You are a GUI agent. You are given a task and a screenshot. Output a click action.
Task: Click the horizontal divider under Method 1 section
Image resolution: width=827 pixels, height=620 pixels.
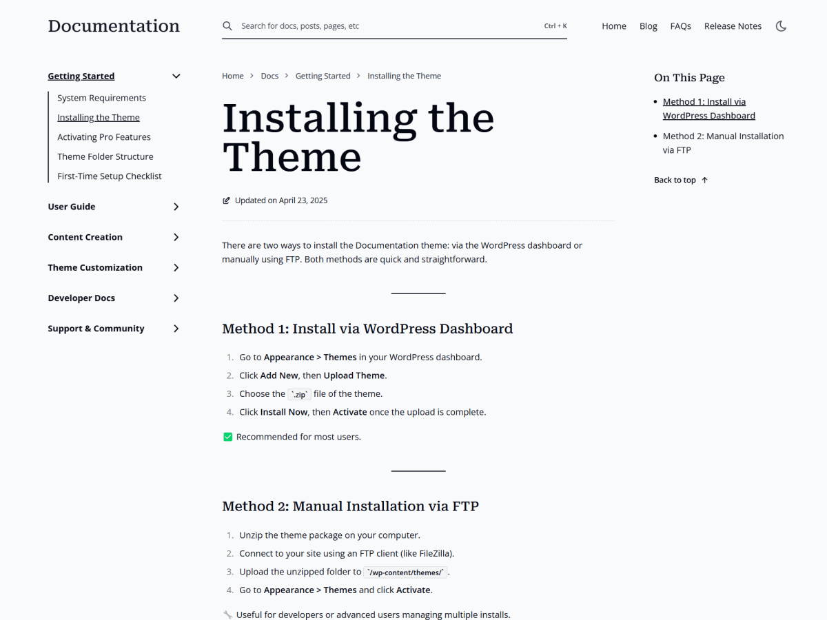tap(418, 471)
